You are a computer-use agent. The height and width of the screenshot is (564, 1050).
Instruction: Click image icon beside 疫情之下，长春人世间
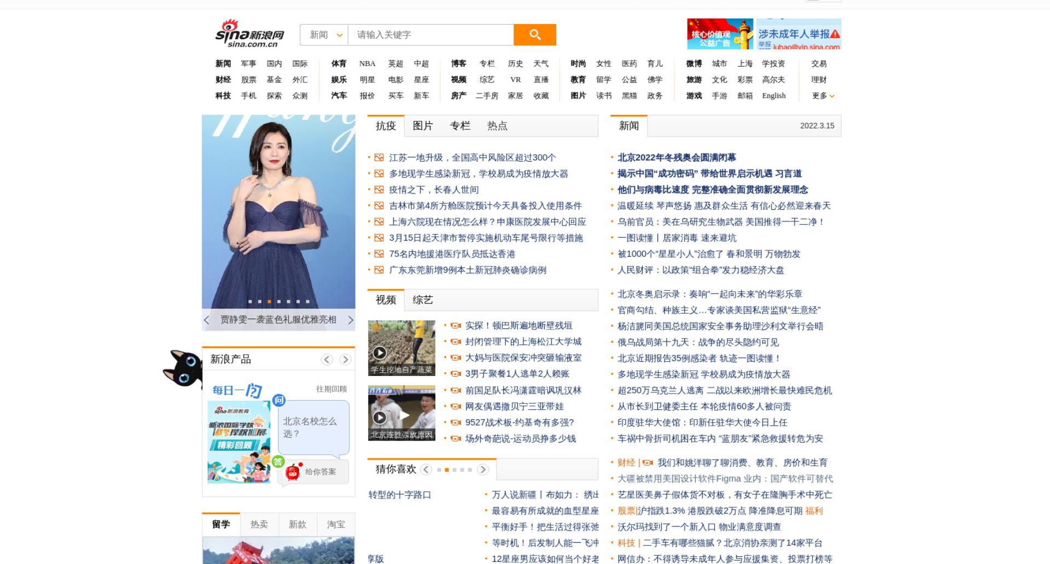pos(379,190)
